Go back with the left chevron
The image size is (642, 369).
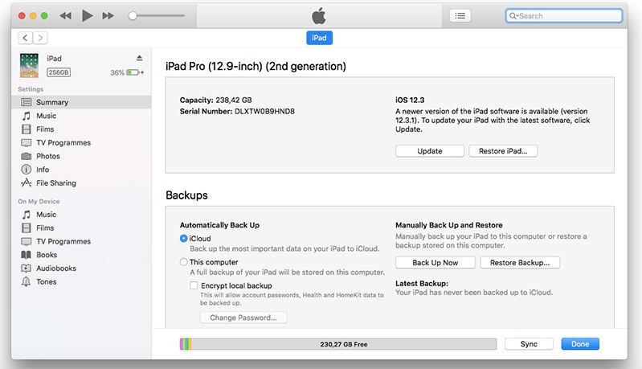(25, 38)
